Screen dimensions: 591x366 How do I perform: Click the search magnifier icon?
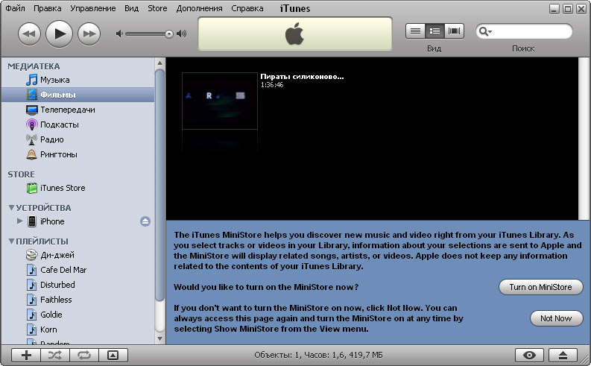[x=484, y=31]
